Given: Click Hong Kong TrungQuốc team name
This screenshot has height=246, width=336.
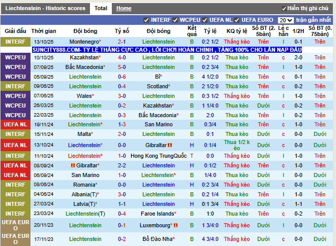Looking at the screenshot, I should [159, 156].
